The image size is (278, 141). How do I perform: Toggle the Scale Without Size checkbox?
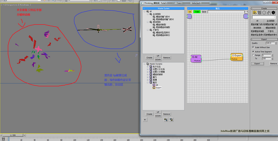253,47
